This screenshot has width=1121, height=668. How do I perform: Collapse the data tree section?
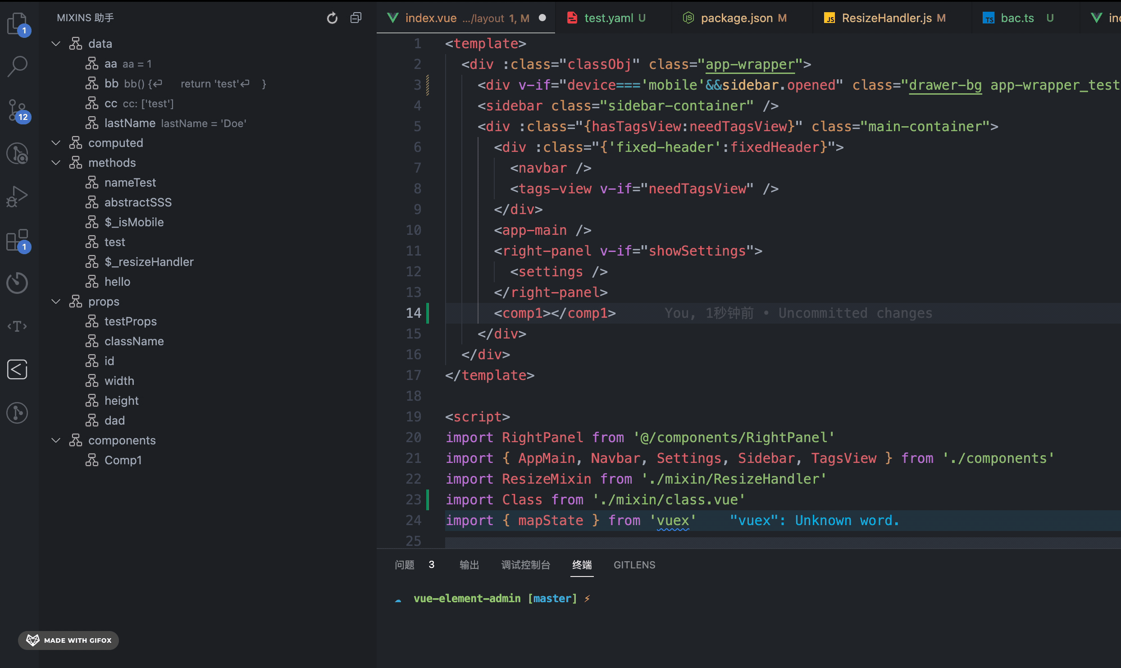(56, 44)
